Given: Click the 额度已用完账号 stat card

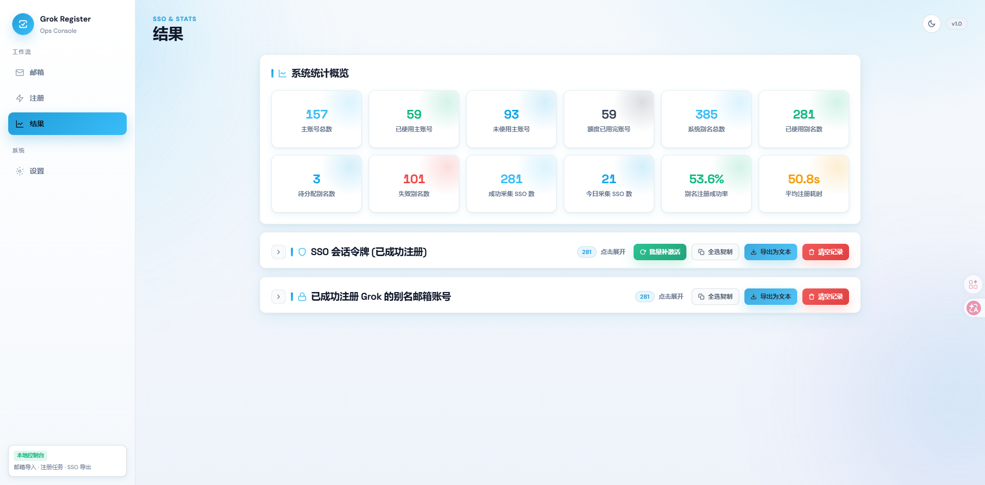Looking at the screenshot, I should coord(609,119).
